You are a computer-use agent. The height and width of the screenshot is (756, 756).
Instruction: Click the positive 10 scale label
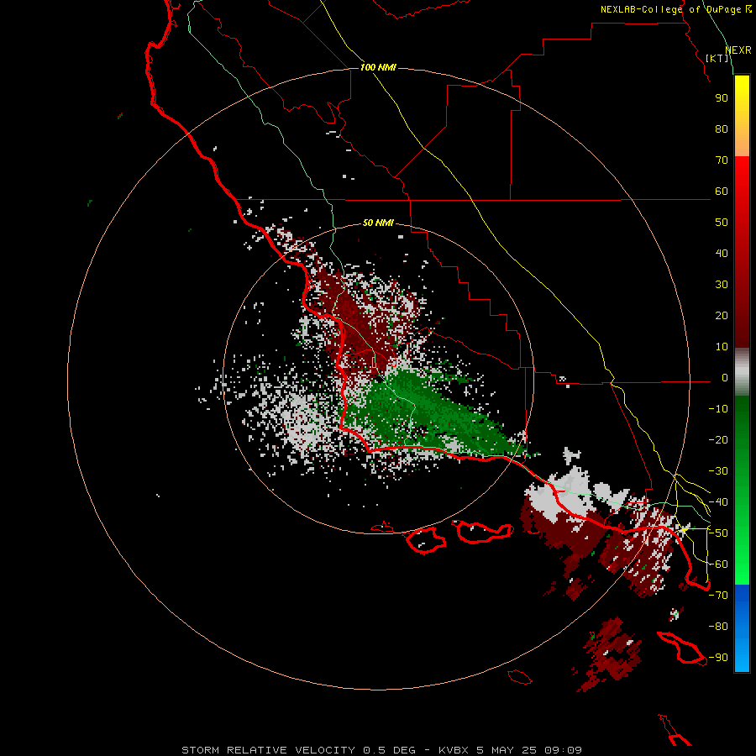[x=722, y=347]
